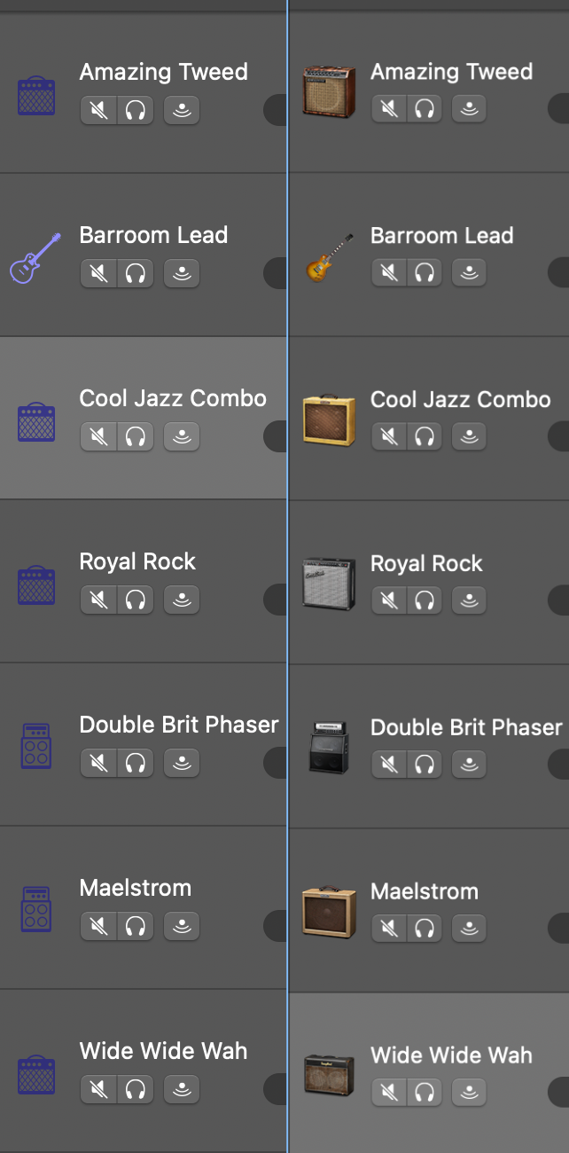
Task: Select the Royal Rock track name beside the photo amp
Action: click(426, 563)
